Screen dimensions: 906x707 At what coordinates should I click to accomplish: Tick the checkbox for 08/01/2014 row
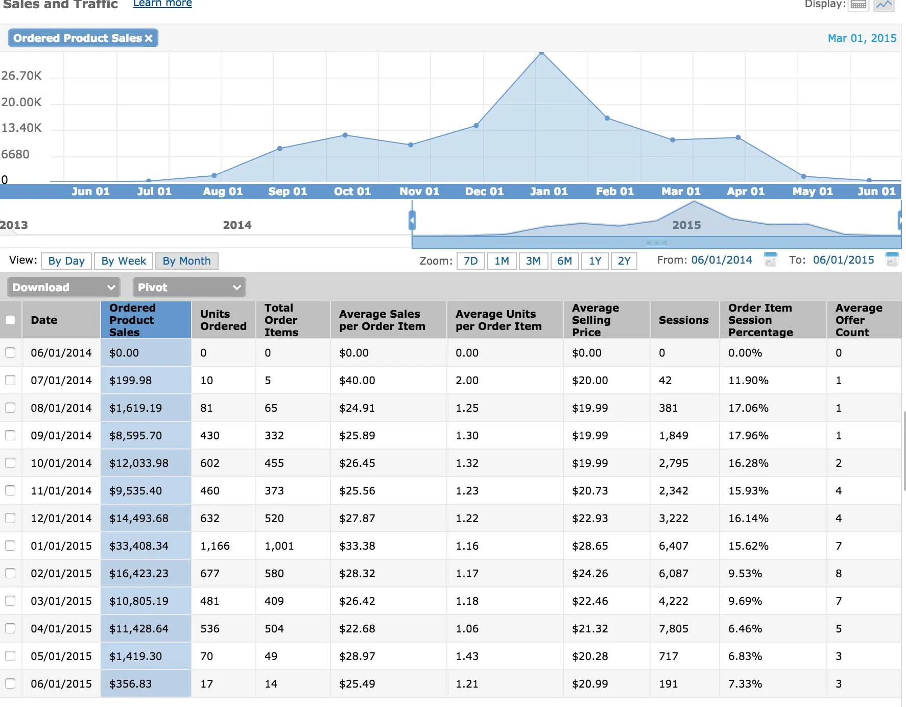10,408
